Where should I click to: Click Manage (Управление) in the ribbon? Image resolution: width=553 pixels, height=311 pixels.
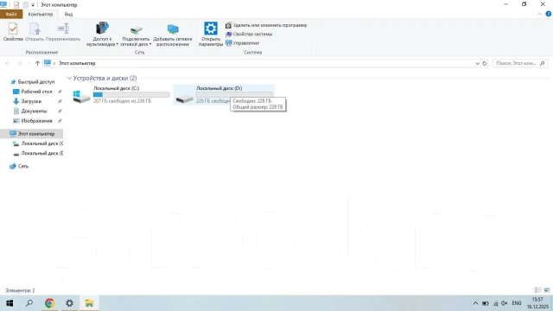click(242, 43)
